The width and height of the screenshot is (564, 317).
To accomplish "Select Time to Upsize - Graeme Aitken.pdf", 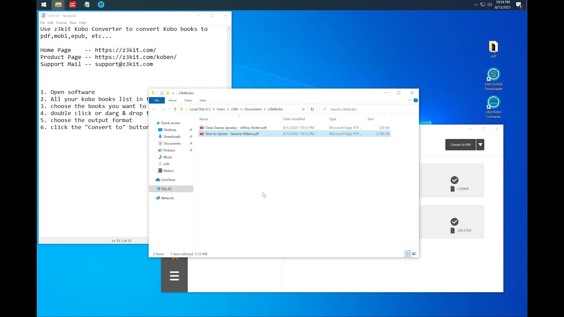I will pos(294,133).
